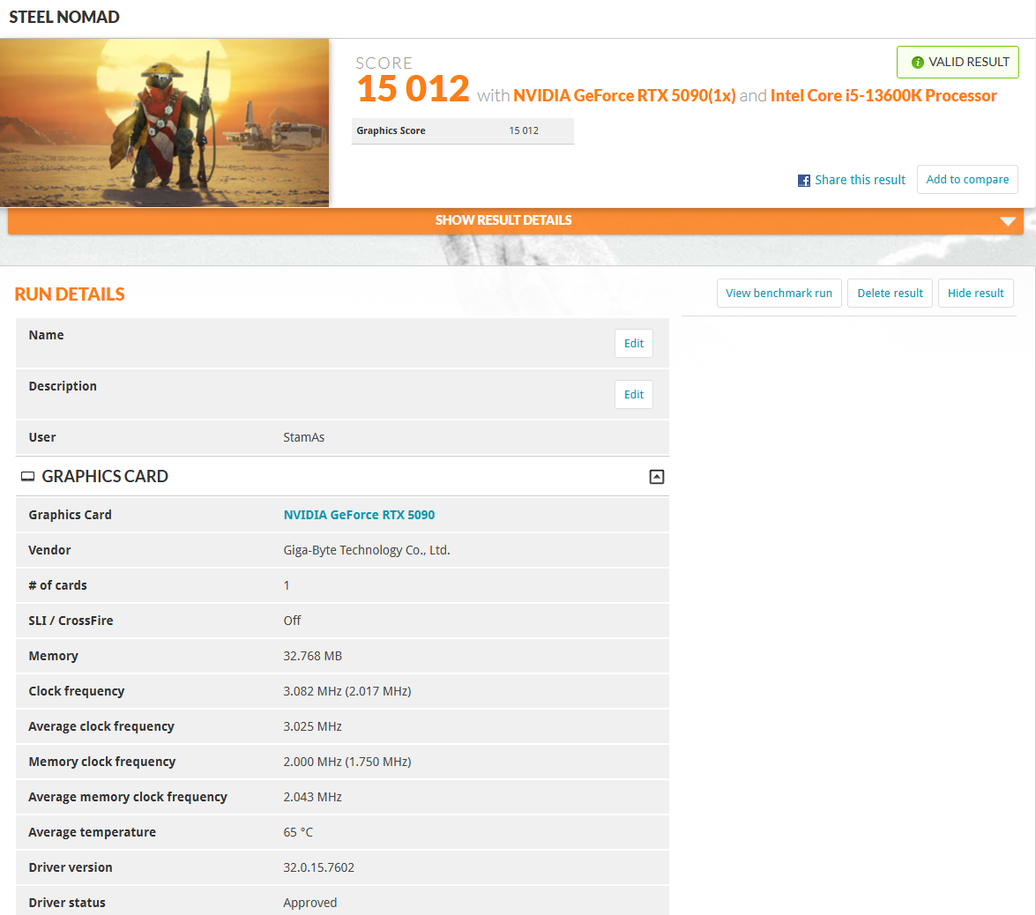Viewport: 1036px width, 915px height.
Task: Click the GRAPHICS CARD section heading
Action: [x=104, y=476]
